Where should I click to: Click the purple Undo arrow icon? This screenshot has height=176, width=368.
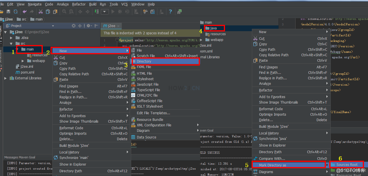[x=25, y=12]
